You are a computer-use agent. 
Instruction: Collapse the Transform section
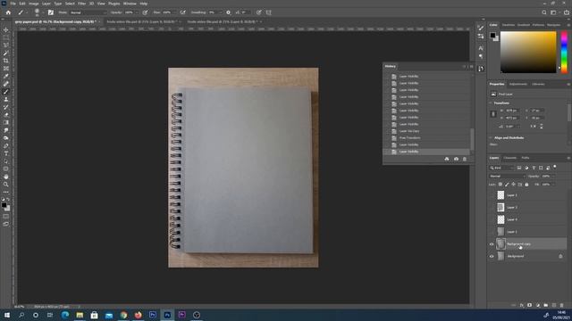[x=491, y=103]
